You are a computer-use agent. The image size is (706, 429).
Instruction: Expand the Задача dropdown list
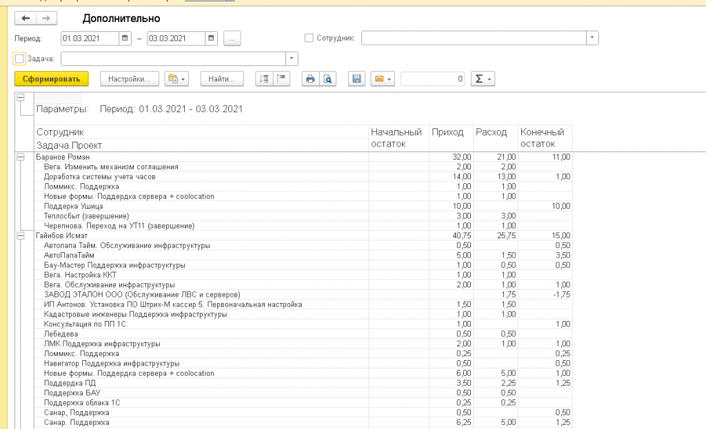[x=292, y=59]
